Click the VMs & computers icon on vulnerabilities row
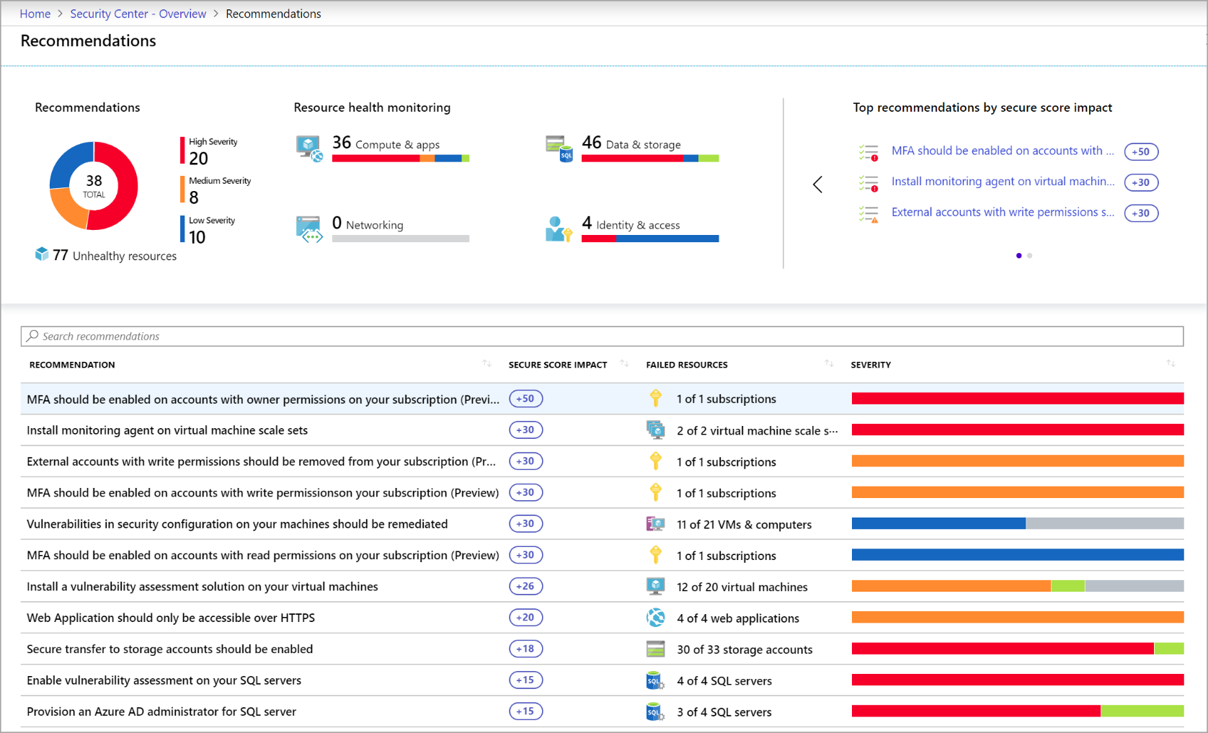 coord(656,523)
